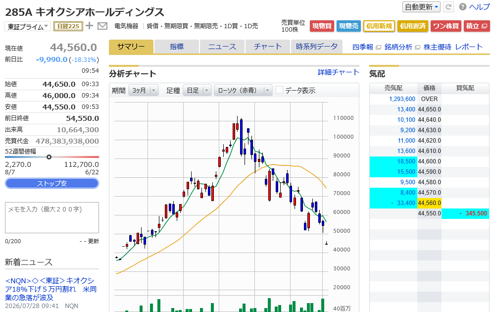Click the help question mark icon
Viewport: 495px width, 312px height.
click(462, 7)
